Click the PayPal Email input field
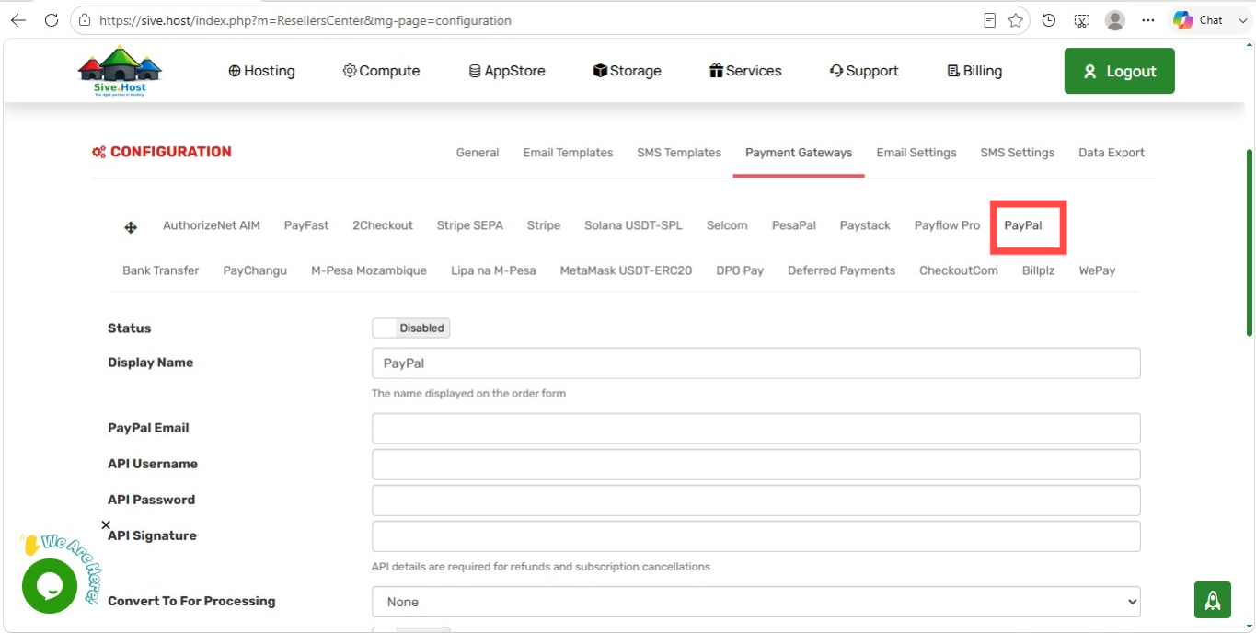Image resolution: width=1256 pixels, height=633 pixels. click(755, 429)
